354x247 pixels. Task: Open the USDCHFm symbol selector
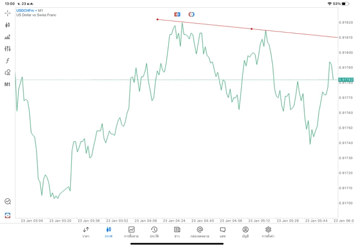pyautogui.click(x=25, y=10)
